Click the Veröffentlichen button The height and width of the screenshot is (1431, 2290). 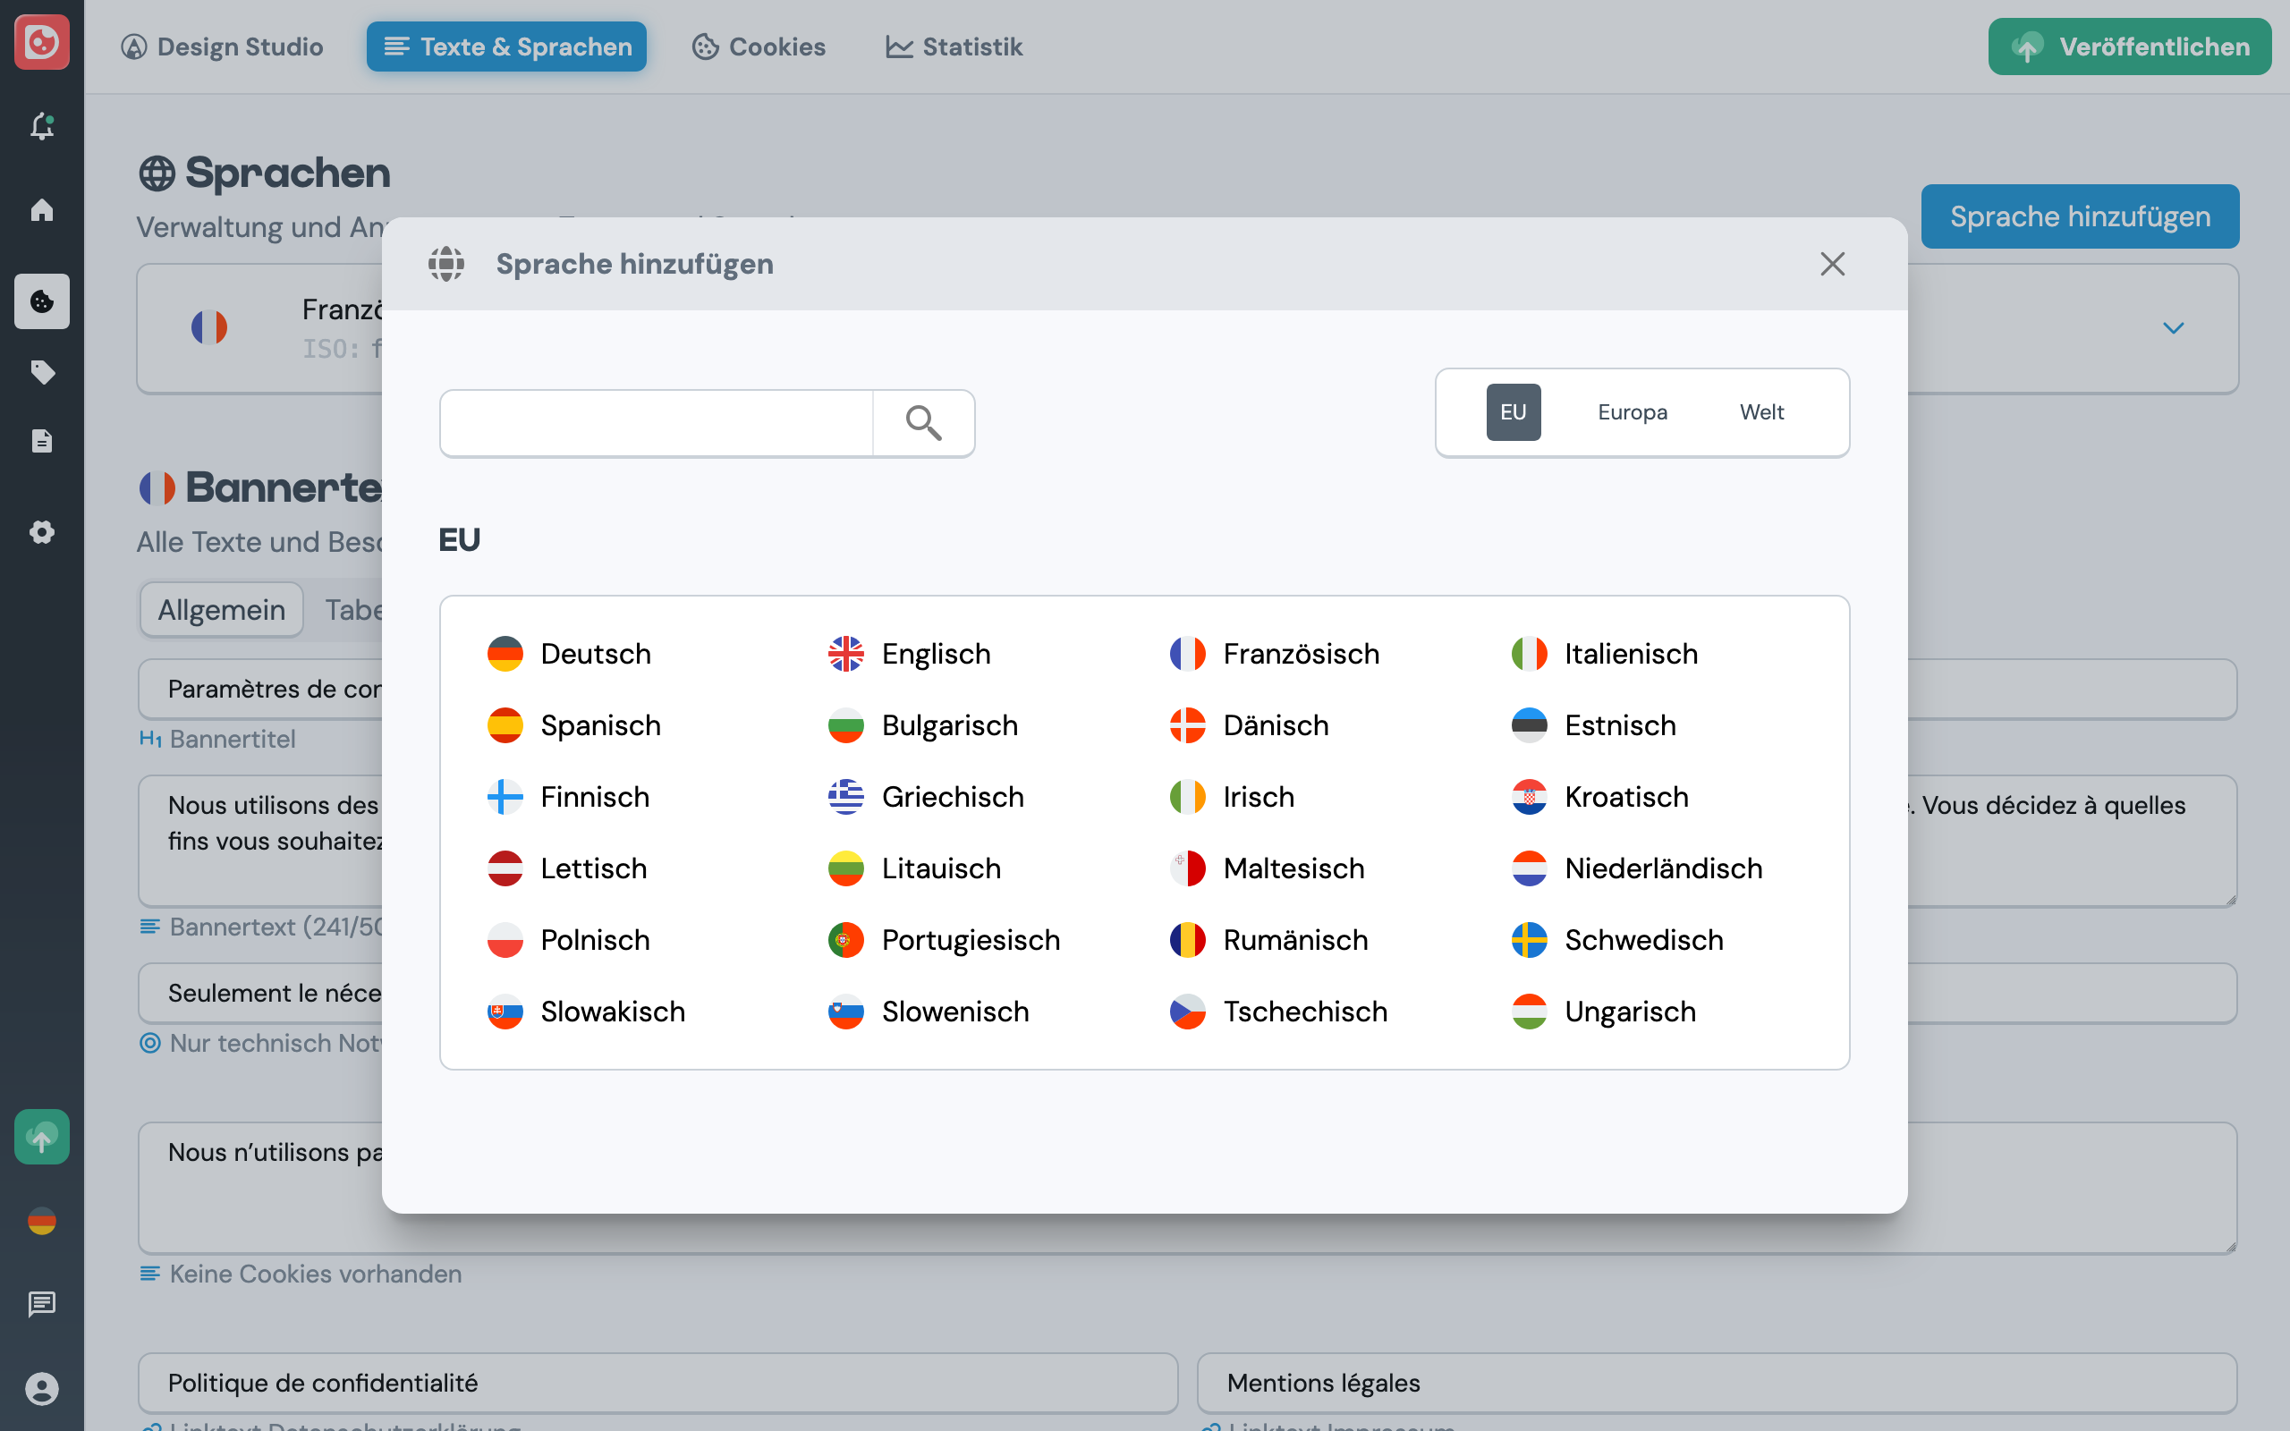(2129, 46)
